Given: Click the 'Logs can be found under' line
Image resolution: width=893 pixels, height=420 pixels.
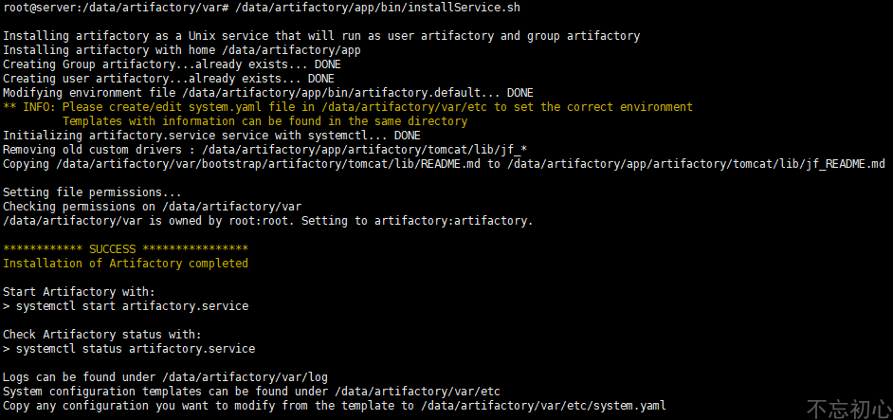Looking at the screenshot, I should click(166, 377).
